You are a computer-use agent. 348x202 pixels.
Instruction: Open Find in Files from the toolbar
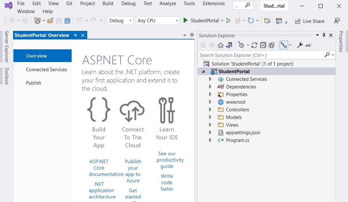[x=267, y=21]
